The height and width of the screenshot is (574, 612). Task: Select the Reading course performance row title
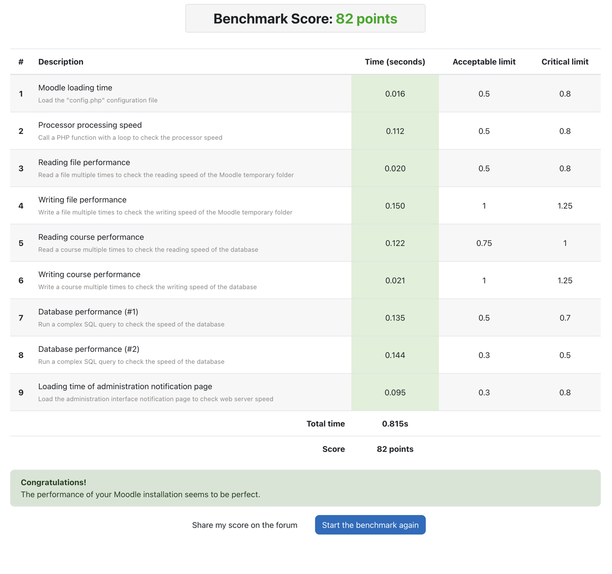coord(91,237)
